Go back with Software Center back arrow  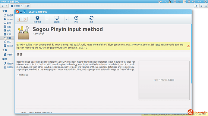[x=19, y=19]
